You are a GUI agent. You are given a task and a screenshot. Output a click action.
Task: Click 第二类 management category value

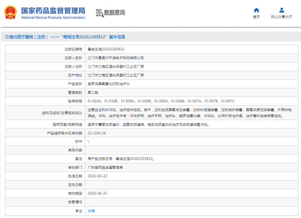(x=93, y=92)
